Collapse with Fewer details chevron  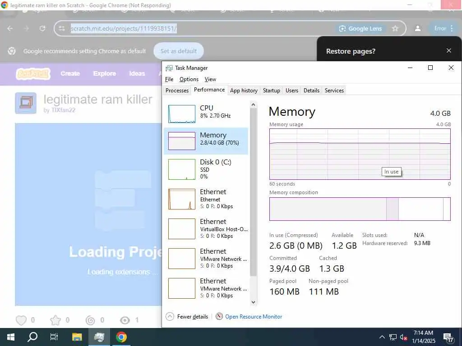click(170, 317)
